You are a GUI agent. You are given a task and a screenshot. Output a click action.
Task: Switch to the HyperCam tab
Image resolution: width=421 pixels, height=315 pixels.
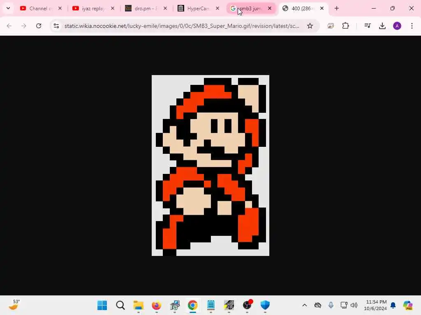click(x=198, y=9)
